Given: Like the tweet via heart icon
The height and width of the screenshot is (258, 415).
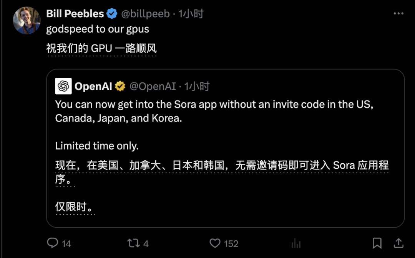Looking at the screenshot, I should [215, 243].
